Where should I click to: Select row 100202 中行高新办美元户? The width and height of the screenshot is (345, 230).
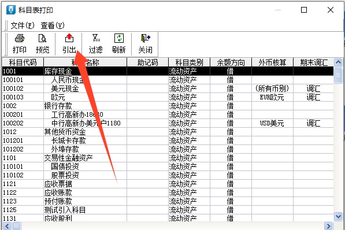(x=168, y=123)
